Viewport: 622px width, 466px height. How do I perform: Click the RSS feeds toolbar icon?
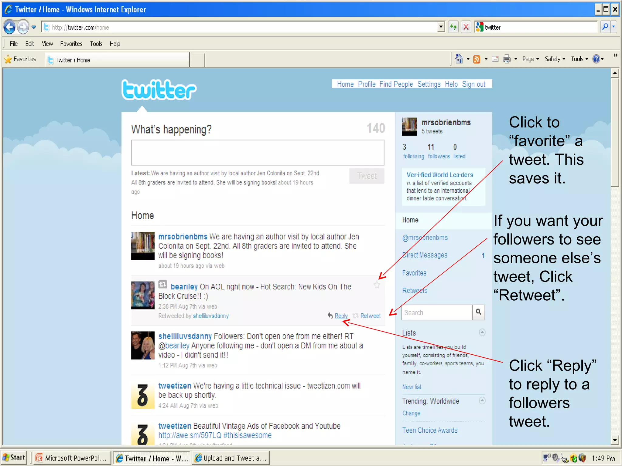coord(477,59)
